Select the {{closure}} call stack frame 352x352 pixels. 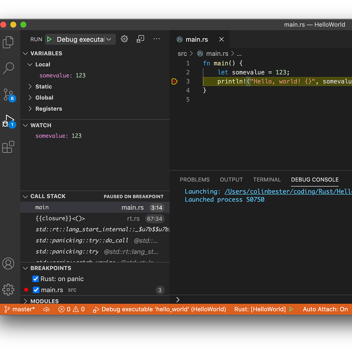click(60, 219)
